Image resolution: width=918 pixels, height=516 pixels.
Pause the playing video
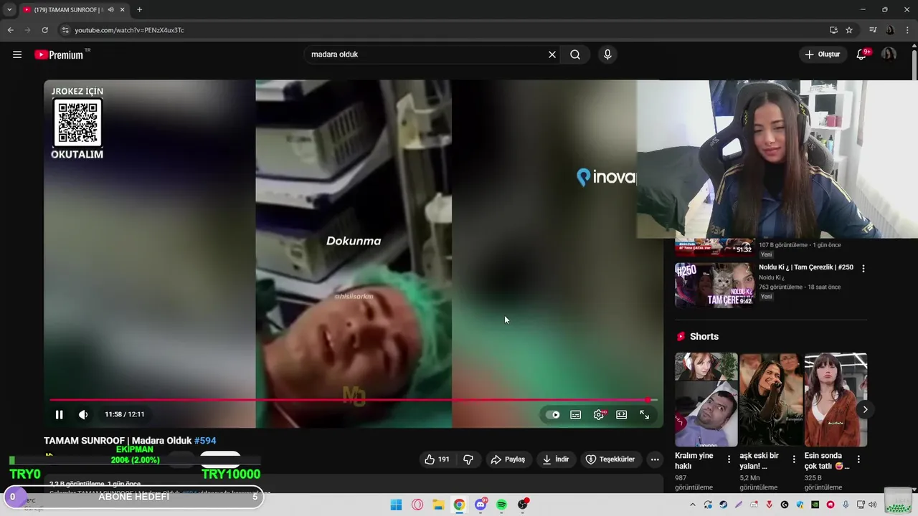(x=60, y=414)
